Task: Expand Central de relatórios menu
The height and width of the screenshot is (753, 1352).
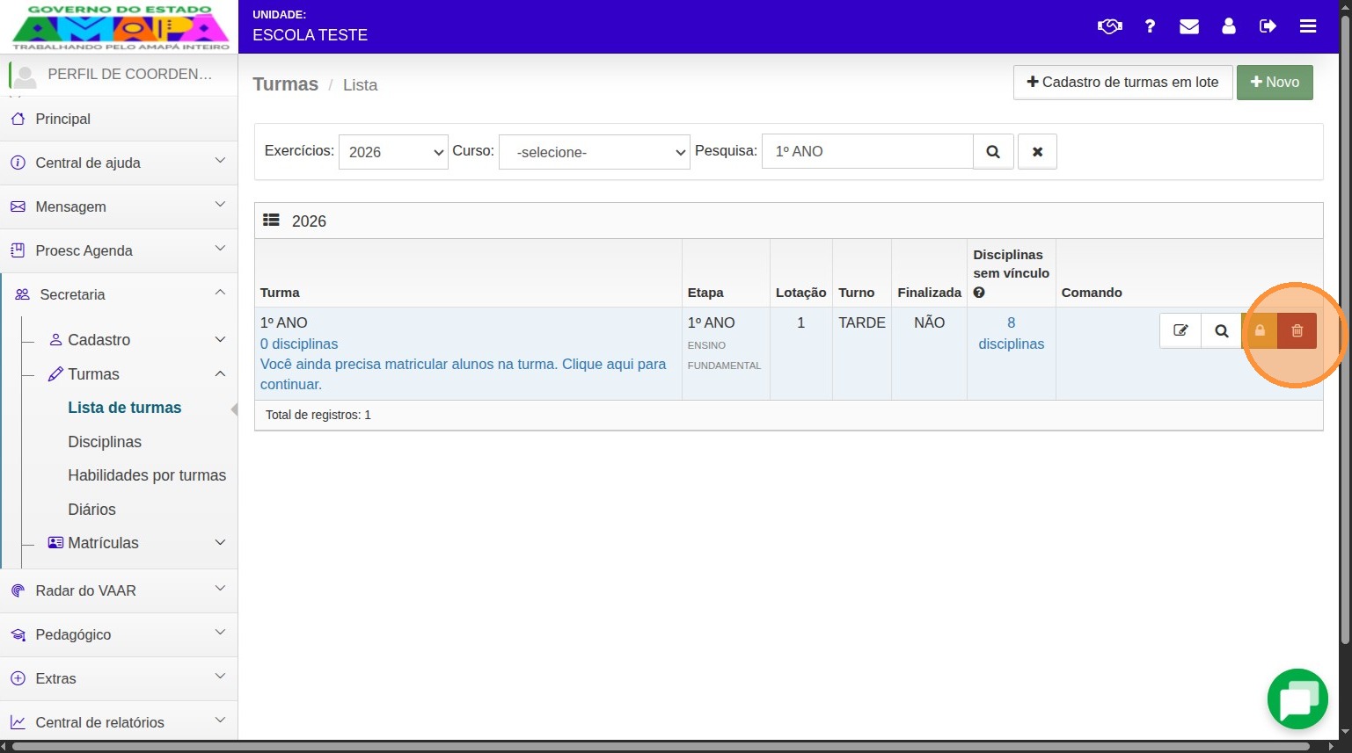Action: tap(119, 722)
